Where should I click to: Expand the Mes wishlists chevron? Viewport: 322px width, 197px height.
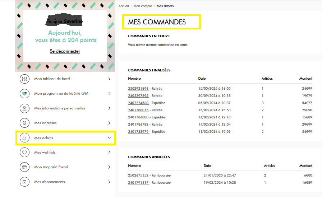(109, 152)
